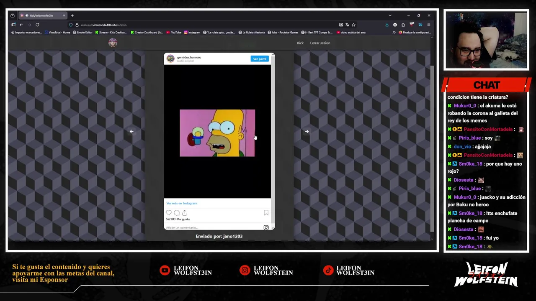The height and width of the screenshot is (301, 536).
Task: Click the Instagram logo icon beside the comment field
Action: [x=266, y=227]
